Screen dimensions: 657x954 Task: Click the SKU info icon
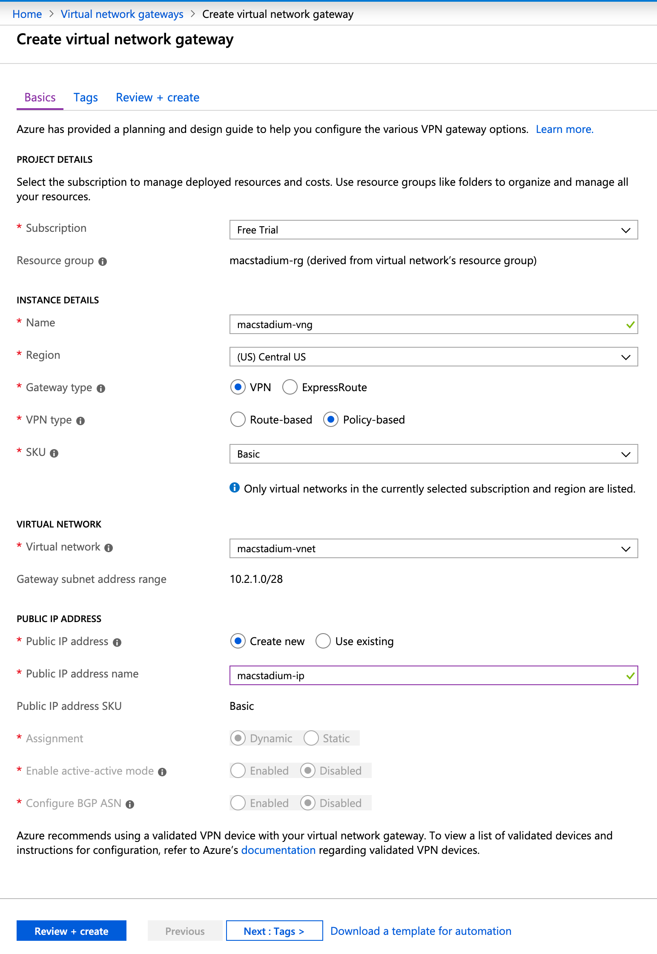(54, 453)
